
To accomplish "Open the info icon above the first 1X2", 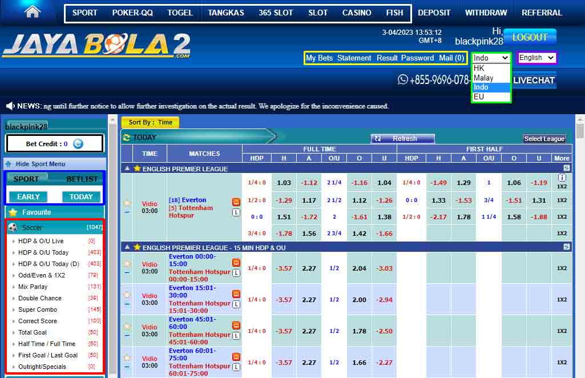I will pyautogui.click(x=562, y=178).
